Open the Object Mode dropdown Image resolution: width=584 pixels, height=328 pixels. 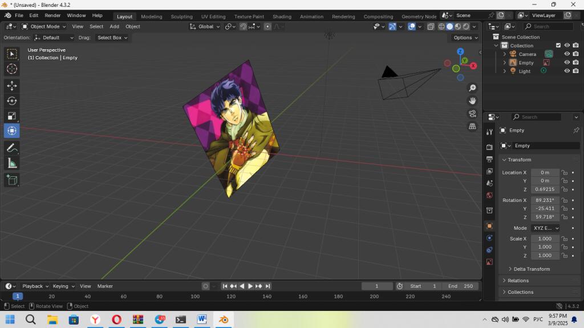point(43,26)
